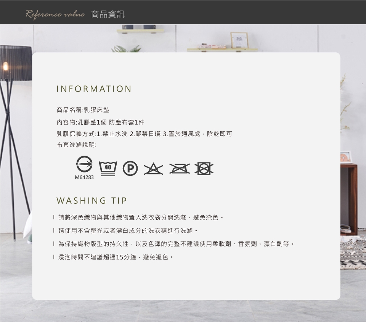Click the do-not-bleach crossed triangle icon
The width and height of the screenshot is (366, 322).
point(153,168)
